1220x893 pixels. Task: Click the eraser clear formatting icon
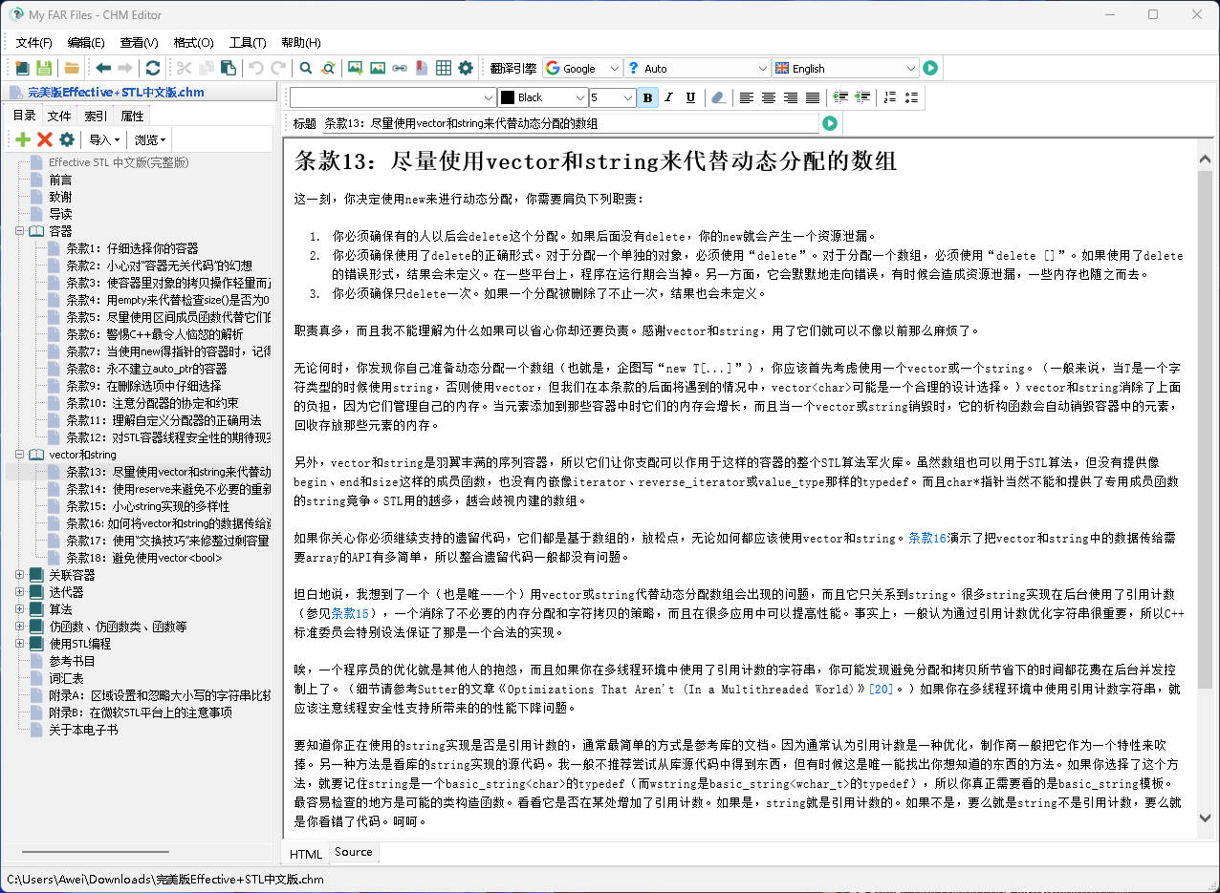(718, 97)
